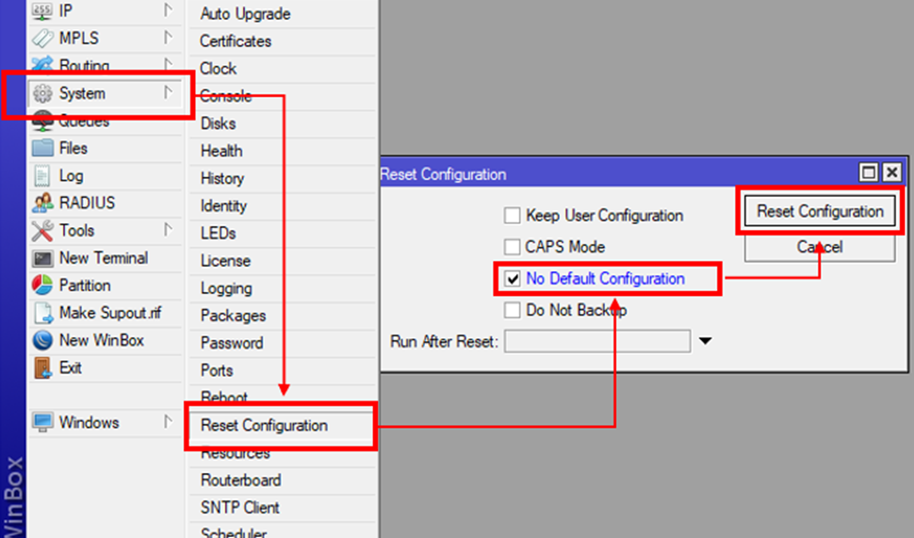Viewport: 914px width, 538px height.
Task: Click the Partition pie chart icon
Action: click(x=42, y=285)
